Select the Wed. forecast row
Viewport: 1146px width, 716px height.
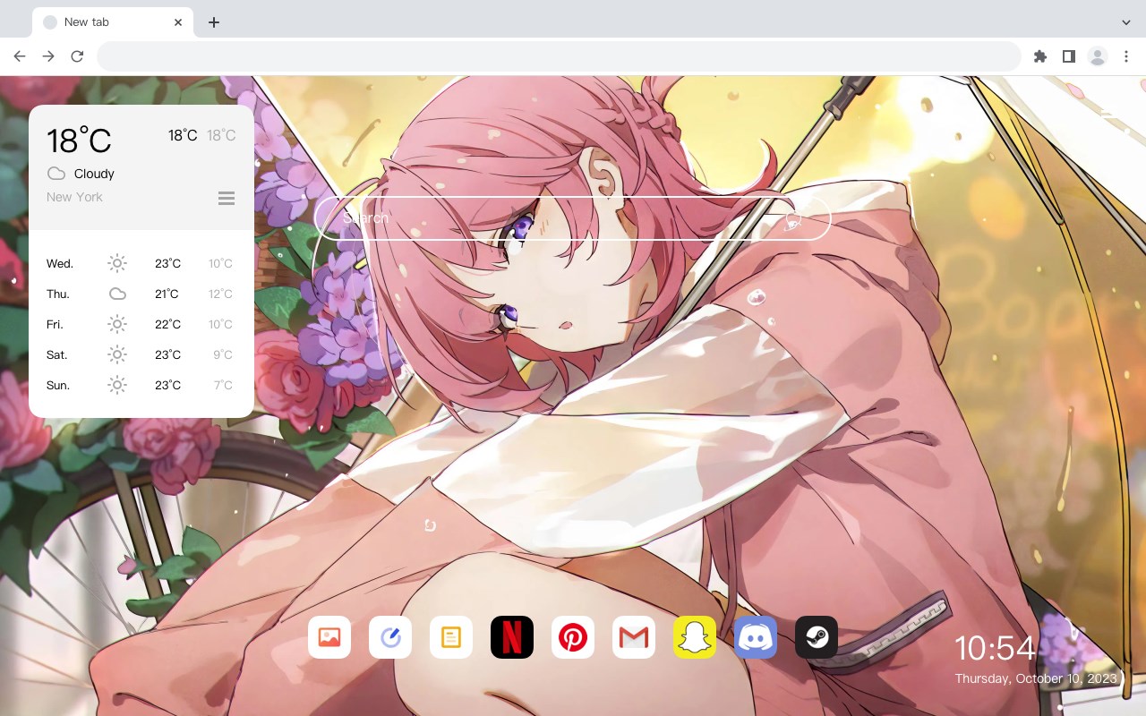pyautogui.click(x=141, y=263)
